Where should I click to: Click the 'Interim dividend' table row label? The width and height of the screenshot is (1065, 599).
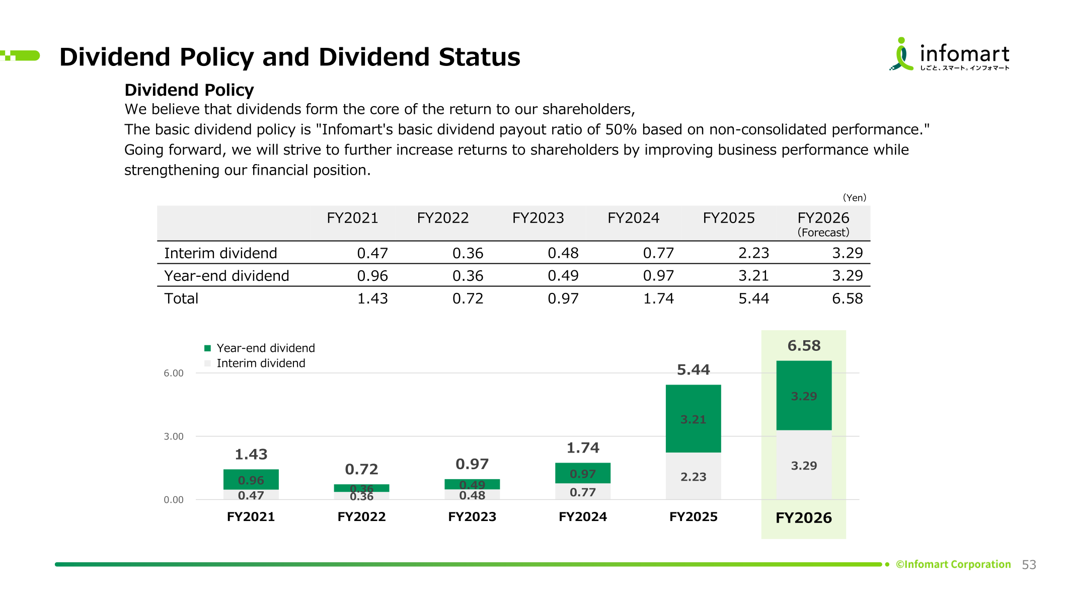pos(220,253)
